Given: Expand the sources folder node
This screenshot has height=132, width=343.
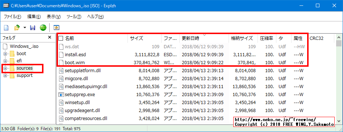Looking at the screenshot, I should coord(5,68).
